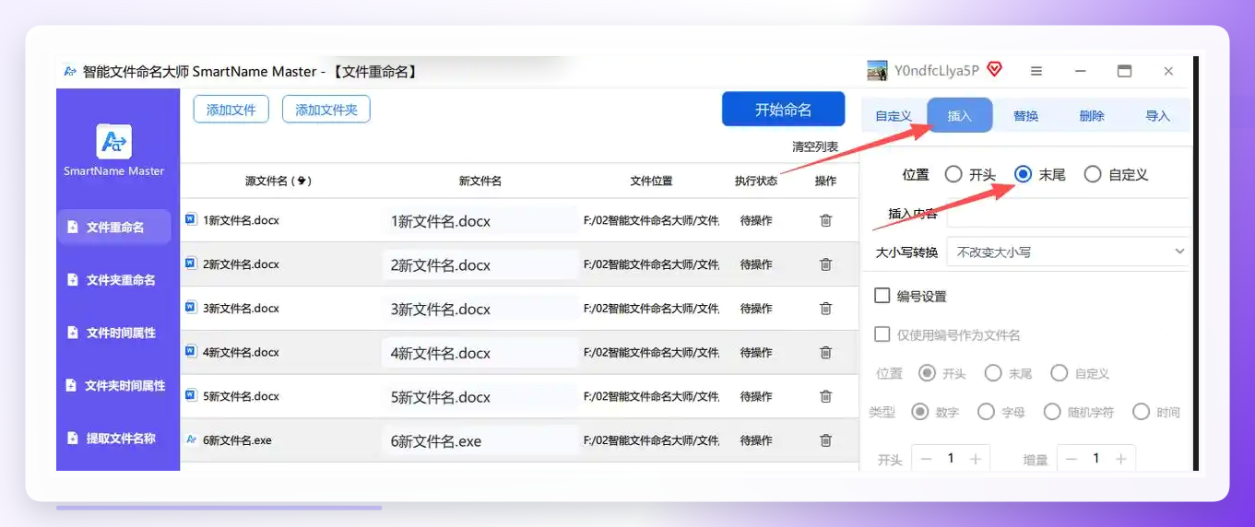Open 文件重命名 in the sidebar
1255x527 pixels.
coord(114,227)
